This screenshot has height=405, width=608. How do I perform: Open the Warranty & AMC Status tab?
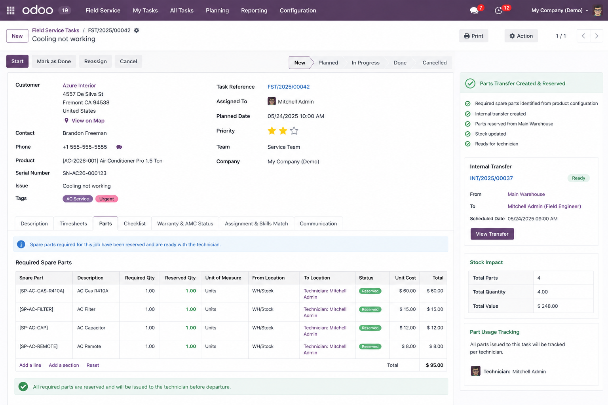tap(185, 223)
